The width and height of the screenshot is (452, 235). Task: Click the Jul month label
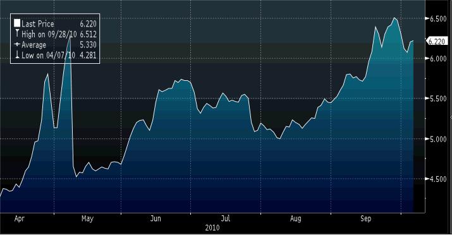point(226,219)
